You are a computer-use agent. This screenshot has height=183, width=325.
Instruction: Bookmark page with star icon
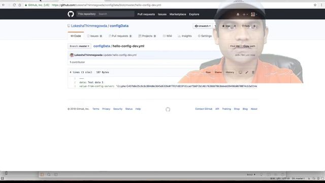coord(315,5)
